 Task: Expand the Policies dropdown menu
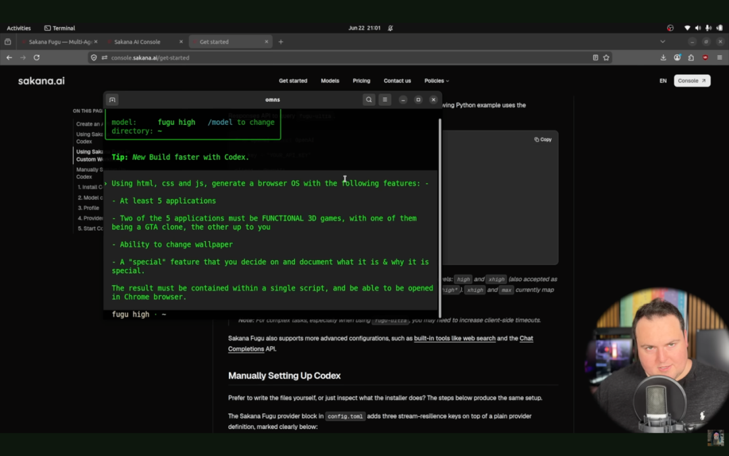[x=437, y=81]
